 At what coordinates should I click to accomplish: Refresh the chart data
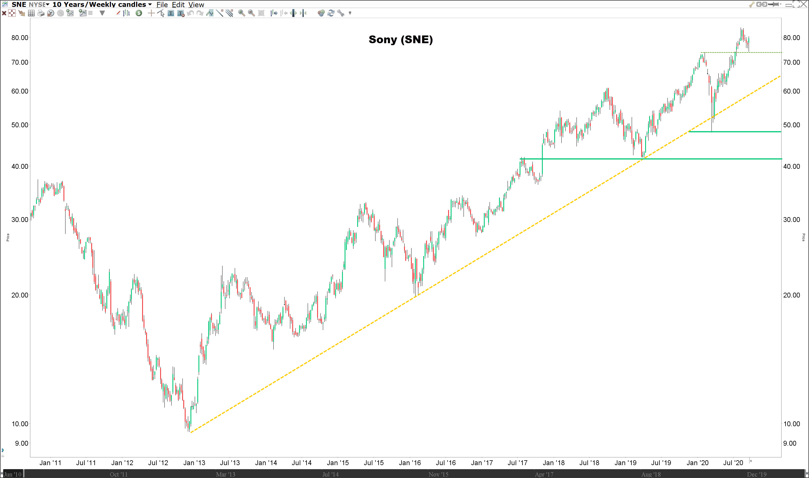(x=331, y=13)
